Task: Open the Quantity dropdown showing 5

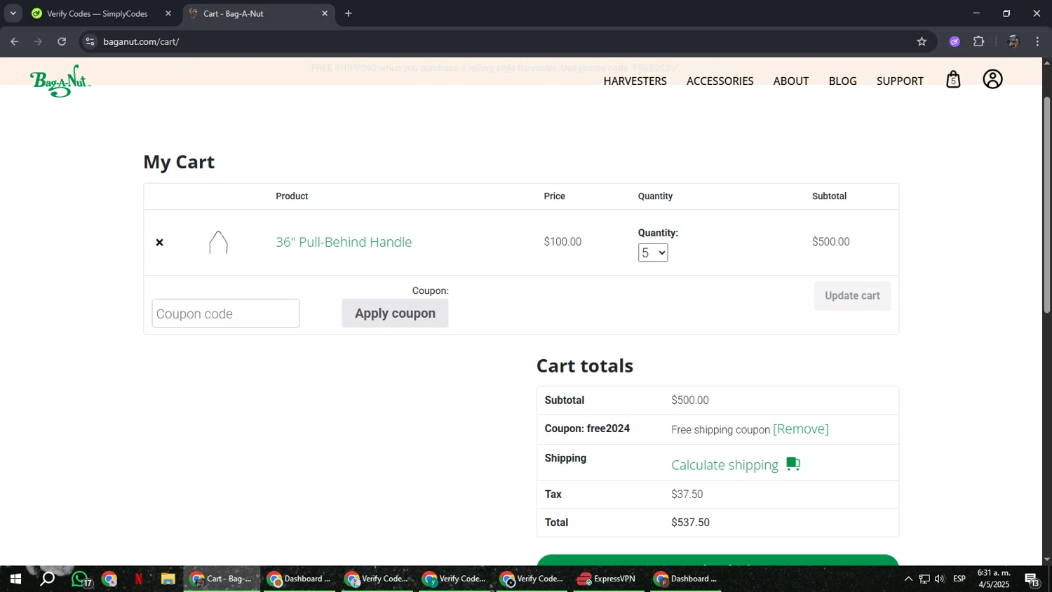Action: coord(653,253)
